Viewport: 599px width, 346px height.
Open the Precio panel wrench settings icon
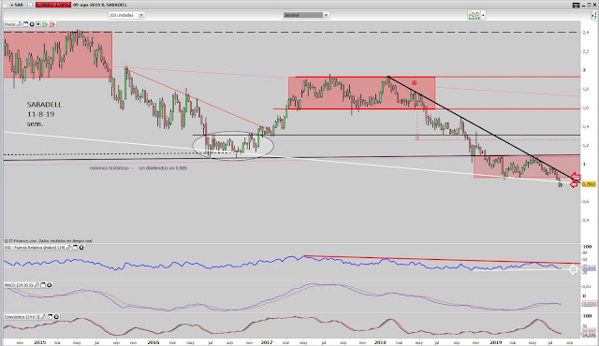tap(20, 24)
